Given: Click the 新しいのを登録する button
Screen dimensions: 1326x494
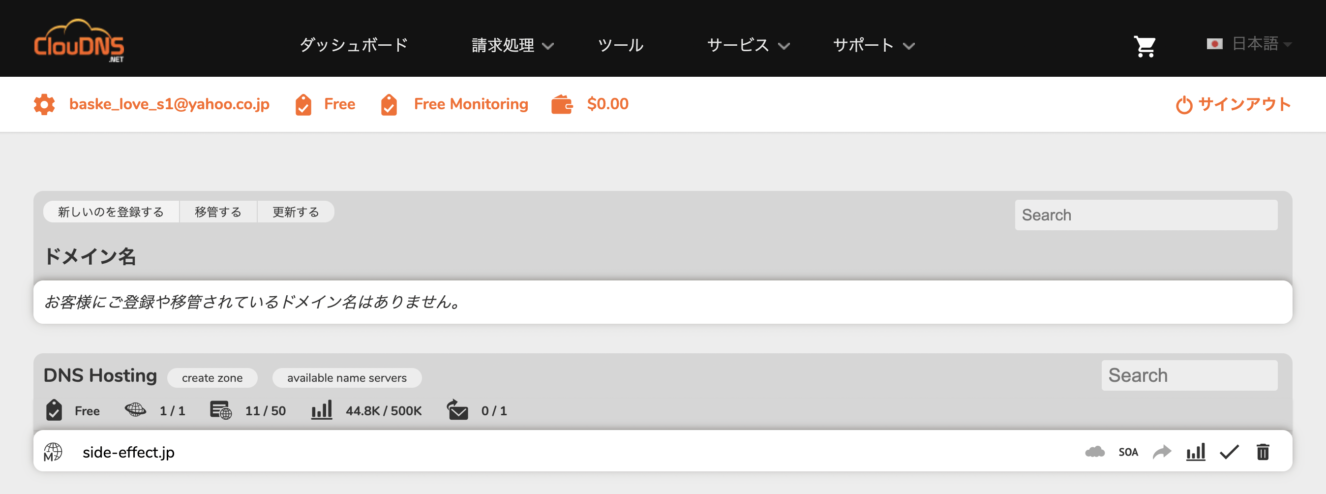Looking at the screenshot, I should click(111, 212).
